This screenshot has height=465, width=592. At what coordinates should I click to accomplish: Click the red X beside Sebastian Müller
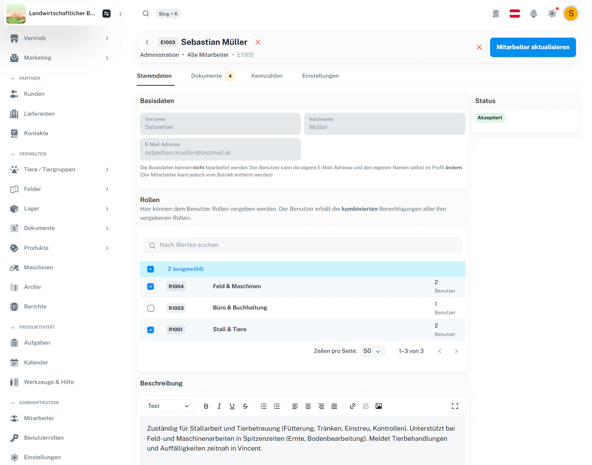(258, 42)
